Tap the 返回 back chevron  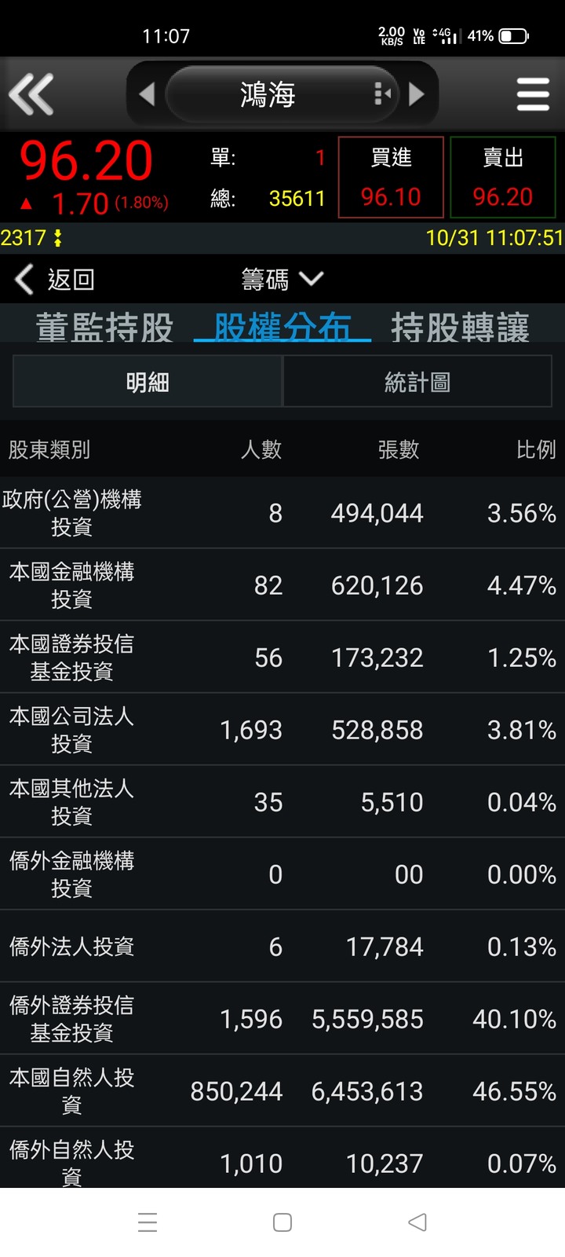click(x=25, y=279)
